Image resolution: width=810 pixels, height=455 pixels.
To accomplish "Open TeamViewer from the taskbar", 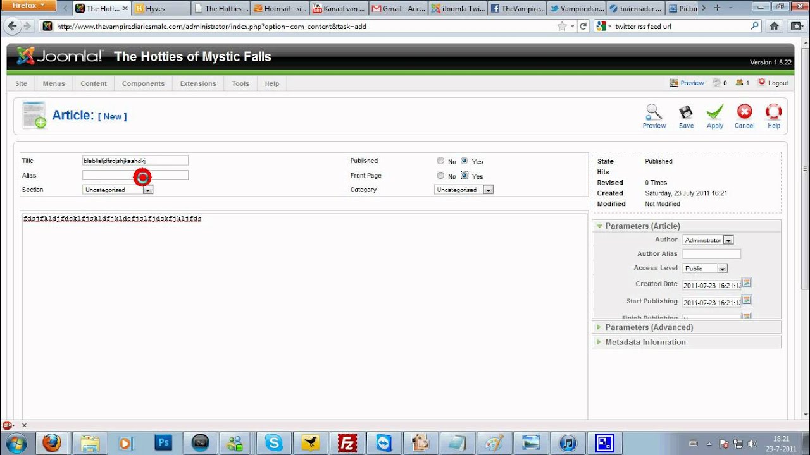I will click(384, 442).
